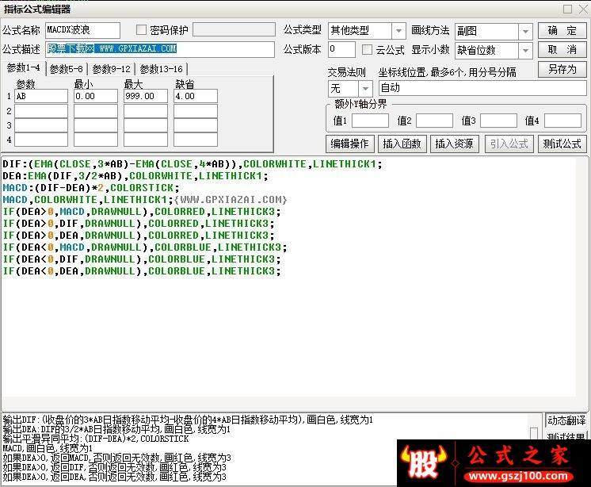Select the 参数13-16 tab
591x487 pixels.
coord(162,69)
